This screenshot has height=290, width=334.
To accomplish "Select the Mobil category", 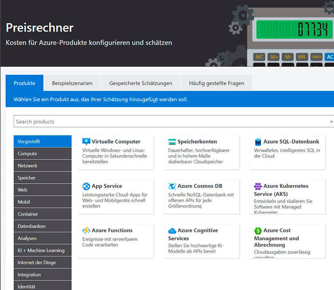I will 43,202.
